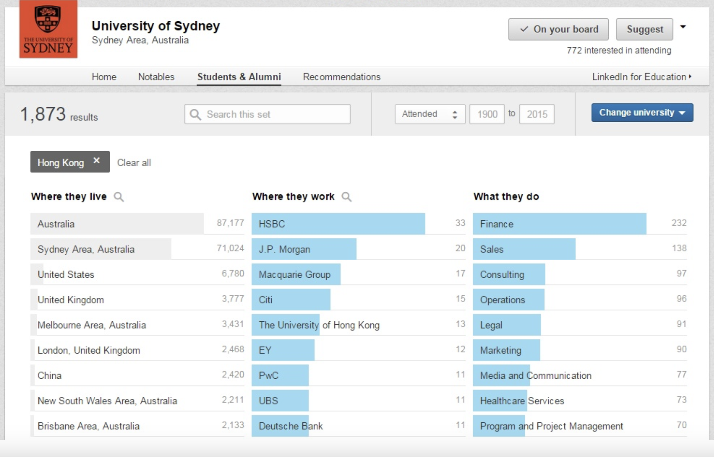Select the HSBC bar under Where they work
714x457 pixels.
(x=338, y=224)
